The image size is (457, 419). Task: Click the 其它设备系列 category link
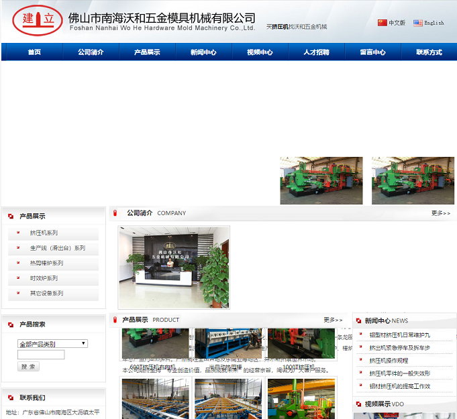pyautogui.click(x=46, y=293)
